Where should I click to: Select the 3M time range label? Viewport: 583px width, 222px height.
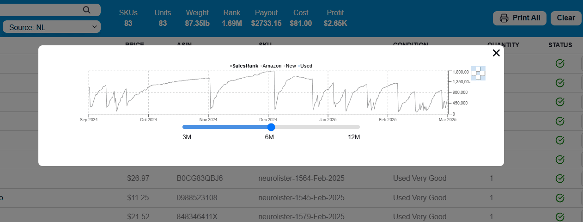[187, 137]
